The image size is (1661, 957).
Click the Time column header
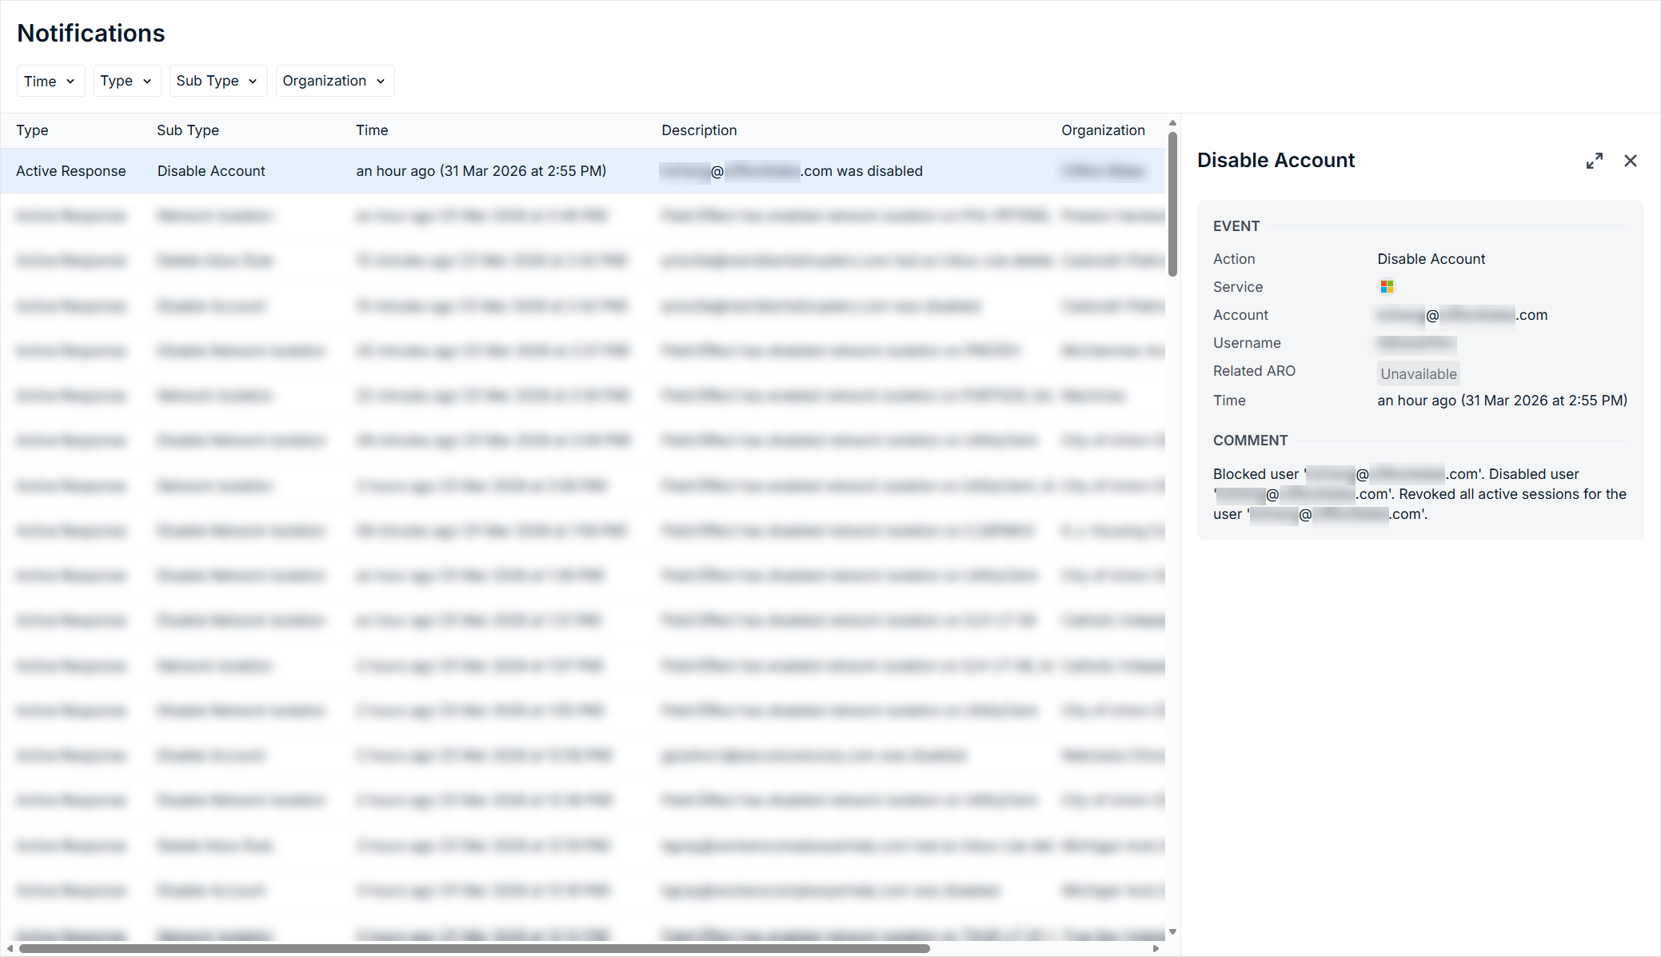coord(372,130)
